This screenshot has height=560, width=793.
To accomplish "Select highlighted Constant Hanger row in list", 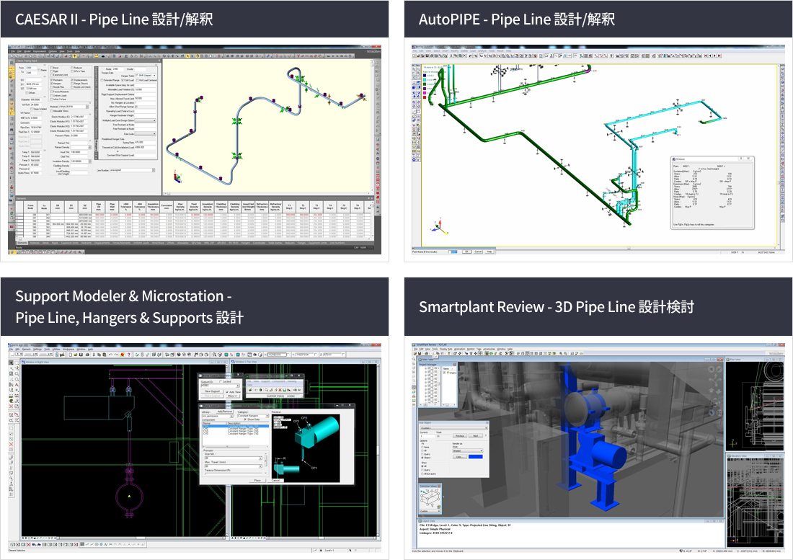I will click(x=236, y=426).
